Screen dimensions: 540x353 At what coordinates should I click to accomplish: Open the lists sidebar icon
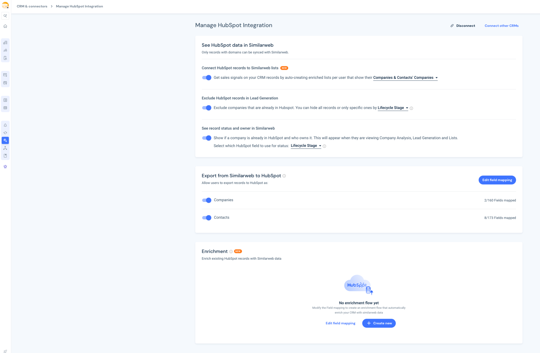(x=5, y=100)
